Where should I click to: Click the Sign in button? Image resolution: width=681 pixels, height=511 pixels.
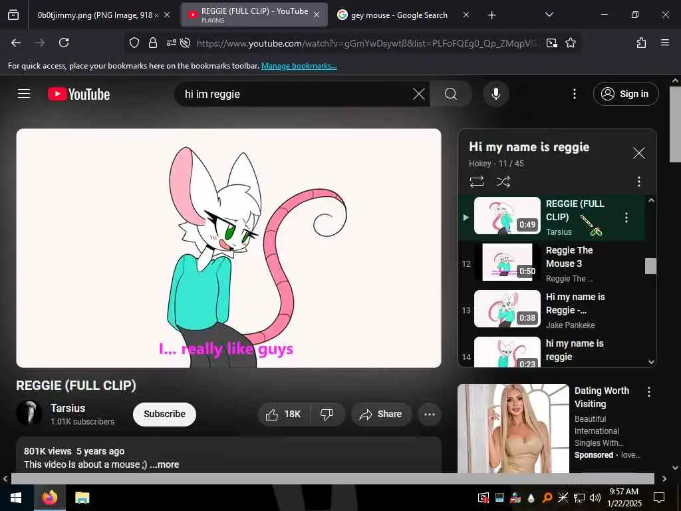625,94
